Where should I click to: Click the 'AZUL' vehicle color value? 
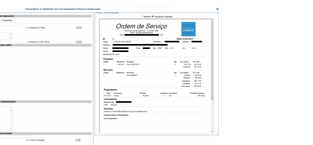coord(194,48)
